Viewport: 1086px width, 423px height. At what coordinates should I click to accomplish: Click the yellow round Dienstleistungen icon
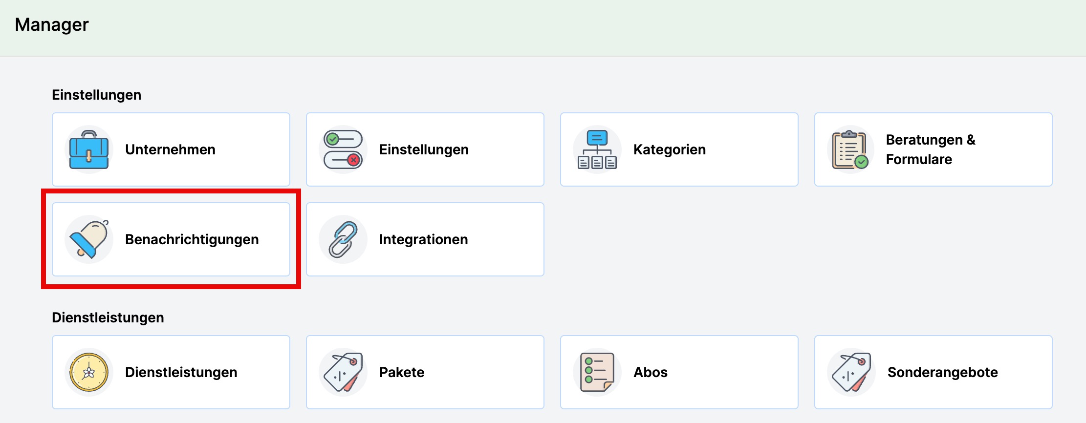click(89, 372)
